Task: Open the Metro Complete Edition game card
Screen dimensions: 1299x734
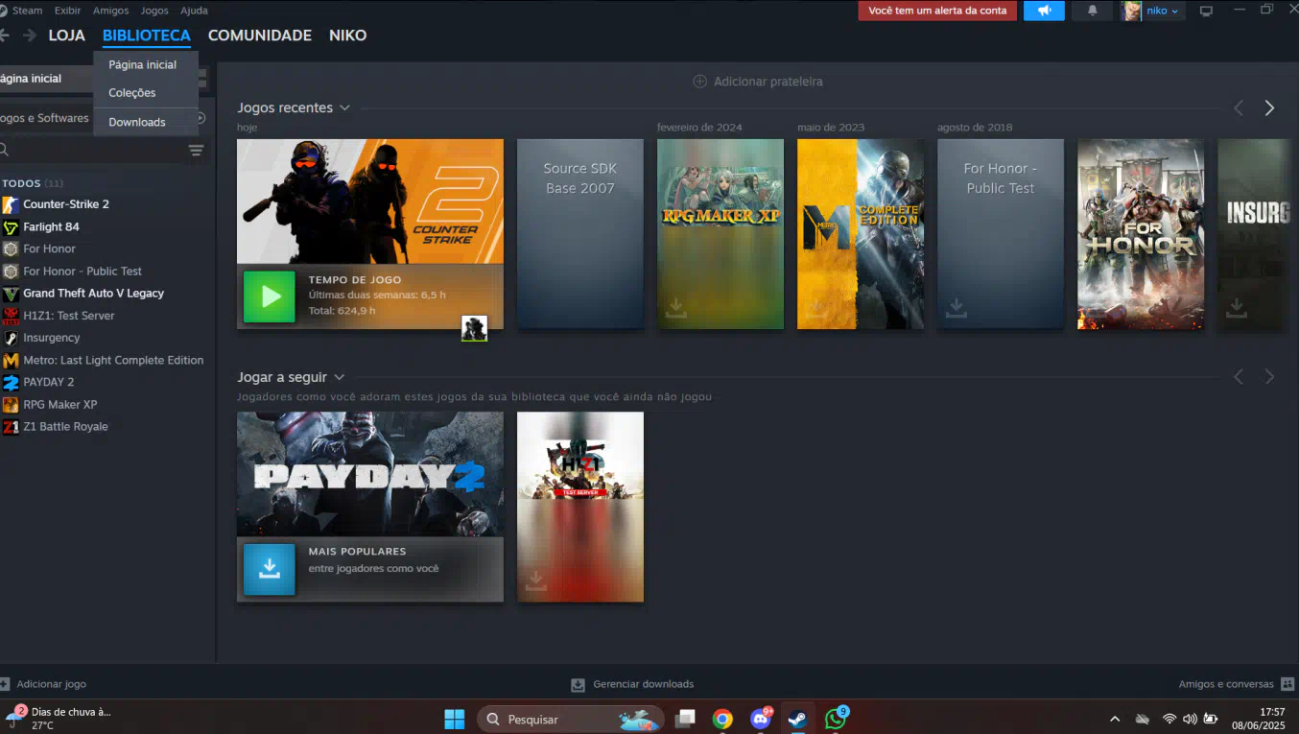Action: [x=861, y=234]
